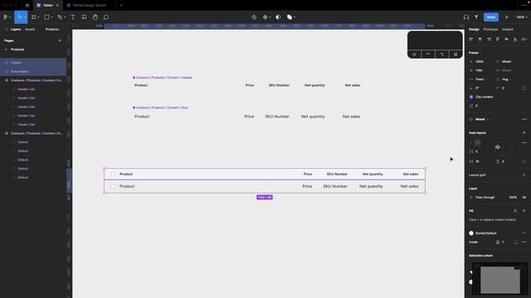
Task: Select the Rectangle shape tool
Action: coord(46,17)
